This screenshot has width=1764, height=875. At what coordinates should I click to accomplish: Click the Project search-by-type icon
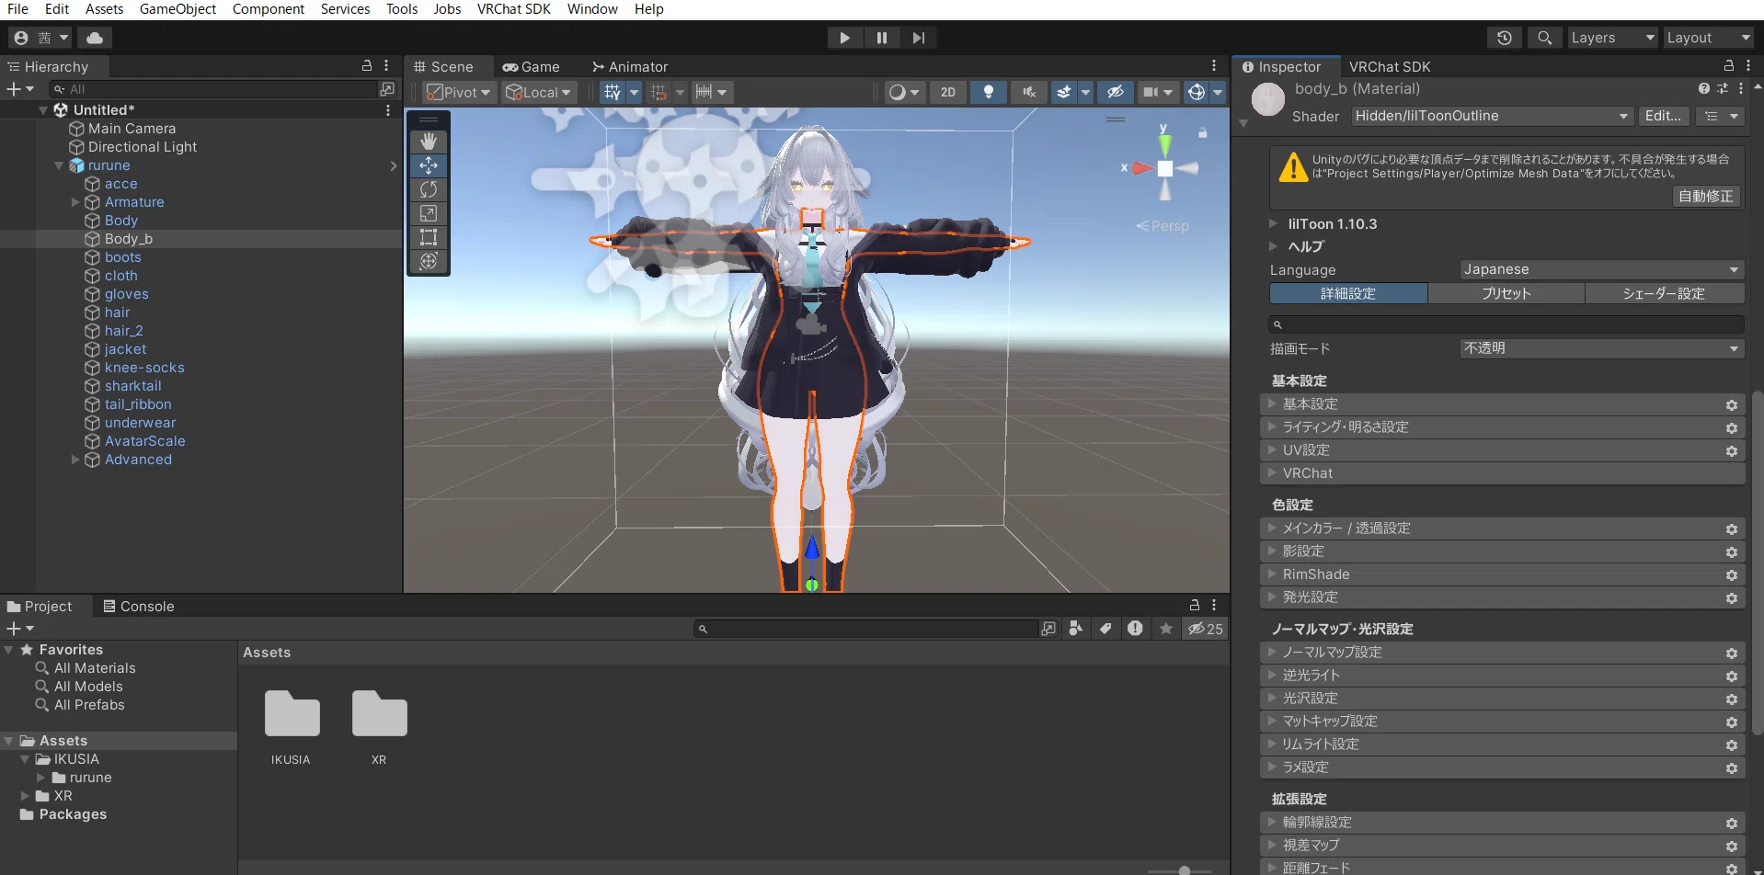pos(1076,629)
